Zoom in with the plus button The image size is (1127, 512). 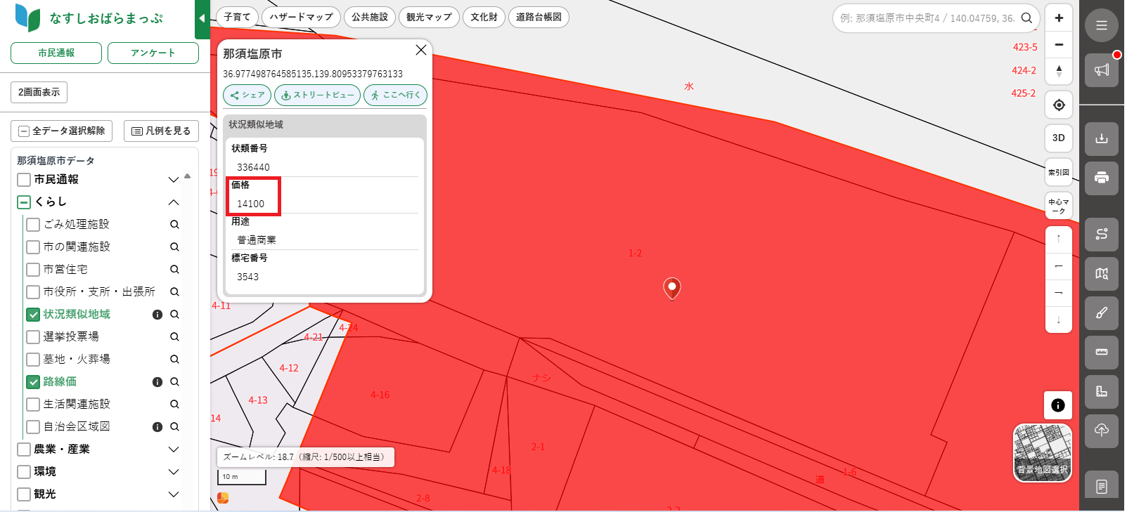(1059, 18)
